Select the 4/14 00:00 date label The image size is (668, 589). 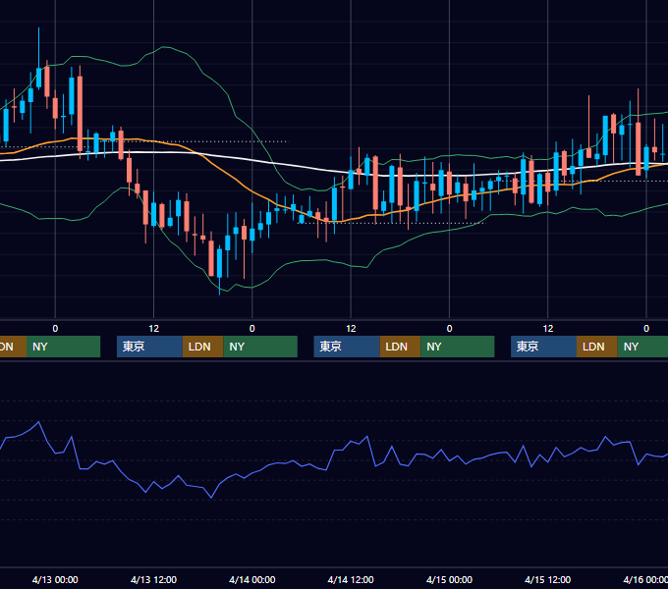pos(251,579)
